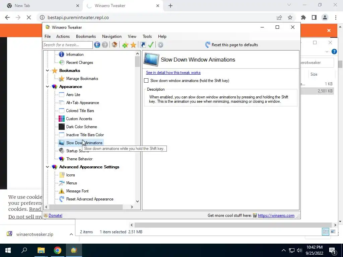
Task: Click the shortcut arrow toolbar icon
Action: pyautogui.click(x=143, y=45)
